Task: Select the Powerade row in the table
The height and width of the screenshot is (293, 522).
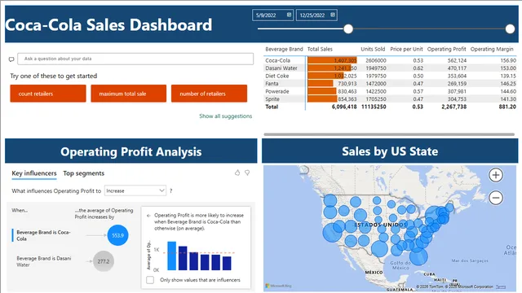Action: point(391,91)
